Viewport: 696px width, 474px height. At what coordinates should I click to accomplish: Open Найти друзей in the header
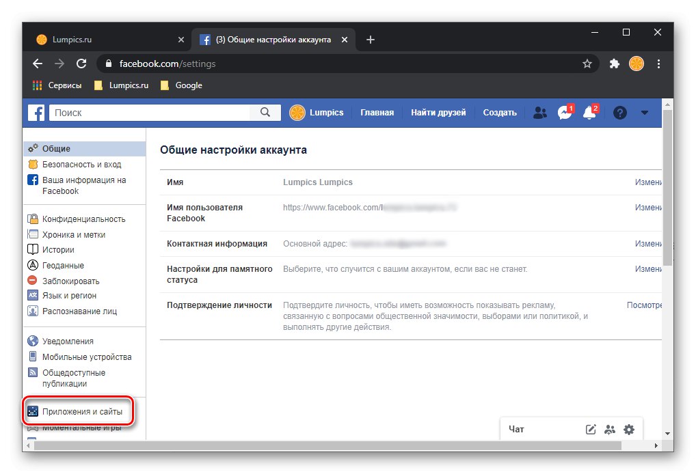point(438,113)
